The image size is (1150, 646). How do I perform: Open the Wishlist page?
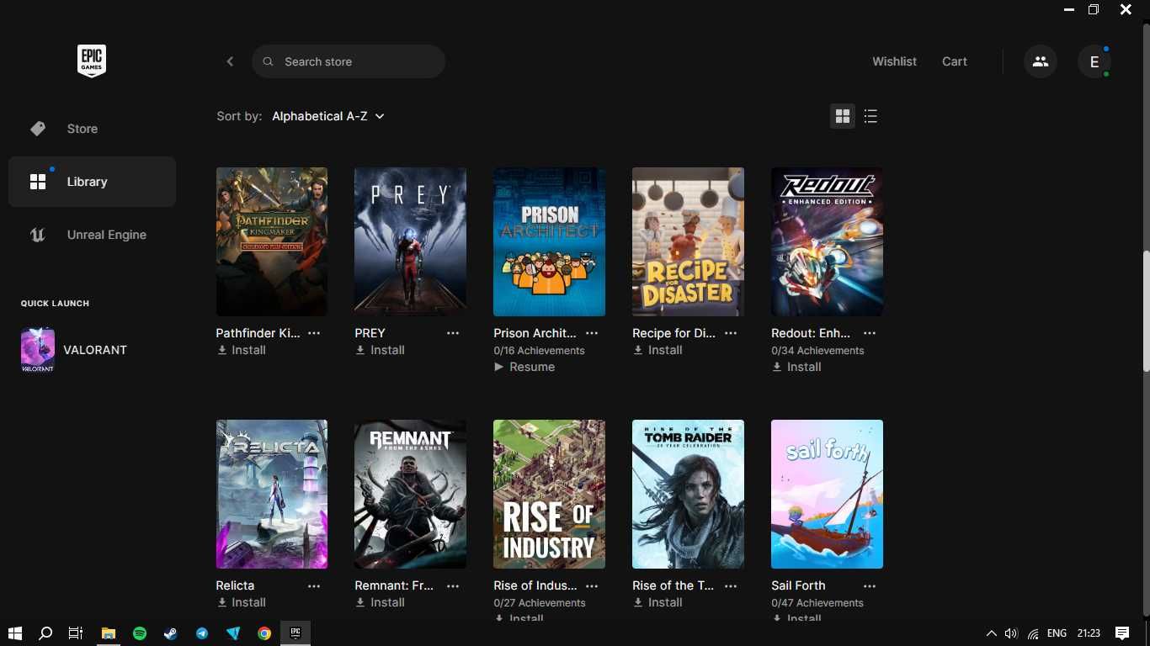[894, 61]
